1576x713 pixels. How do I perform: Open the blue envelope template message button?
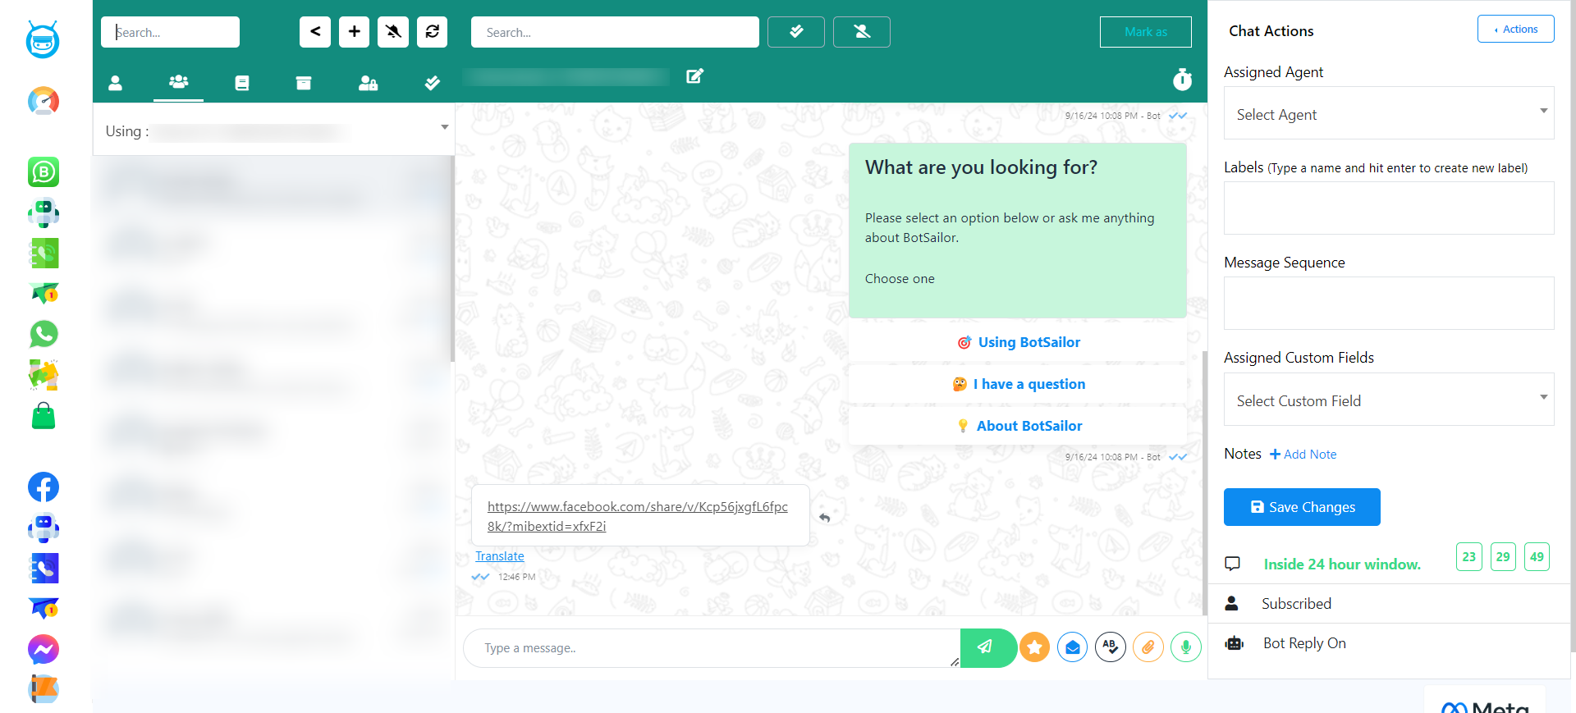coord(1073,647)
